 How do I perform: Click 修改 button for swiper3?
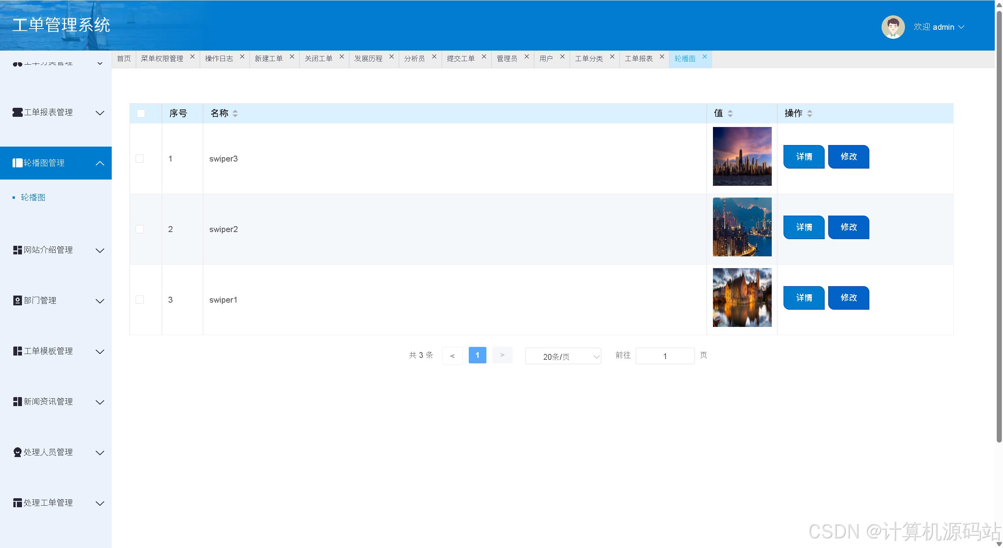(x=848, y=157)
